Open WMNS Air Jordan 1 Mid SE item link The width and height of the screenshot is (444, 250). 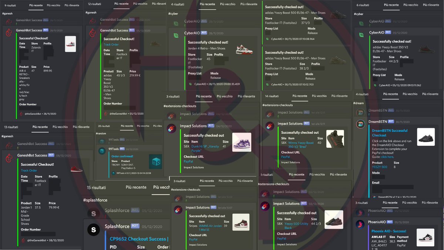(210, 227)
